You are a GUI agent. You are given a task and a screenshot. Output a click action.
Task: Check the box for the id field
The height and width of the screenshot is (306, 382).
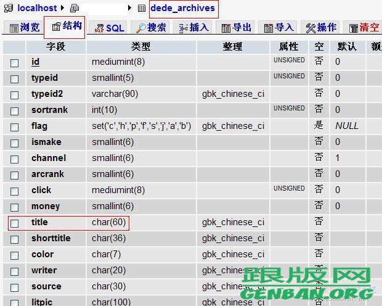15,62
